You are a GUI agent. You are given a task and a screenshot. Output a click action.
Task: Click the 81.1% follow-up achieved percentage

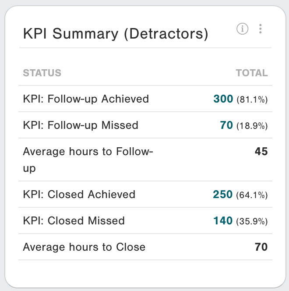pyautogui.click(x=252, y=100)
